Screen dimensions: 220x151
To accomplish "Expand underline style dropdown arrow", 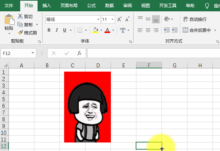I will tap(70, 30).
